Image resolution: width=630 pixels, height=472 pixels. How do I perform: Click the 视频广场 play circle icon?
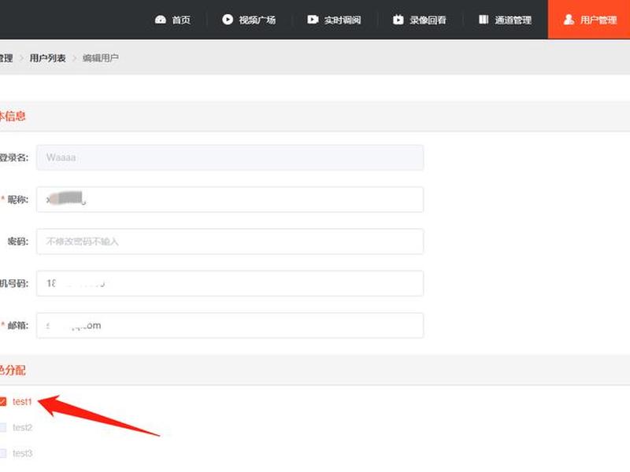pyautogui.click(x=228, y=19)
